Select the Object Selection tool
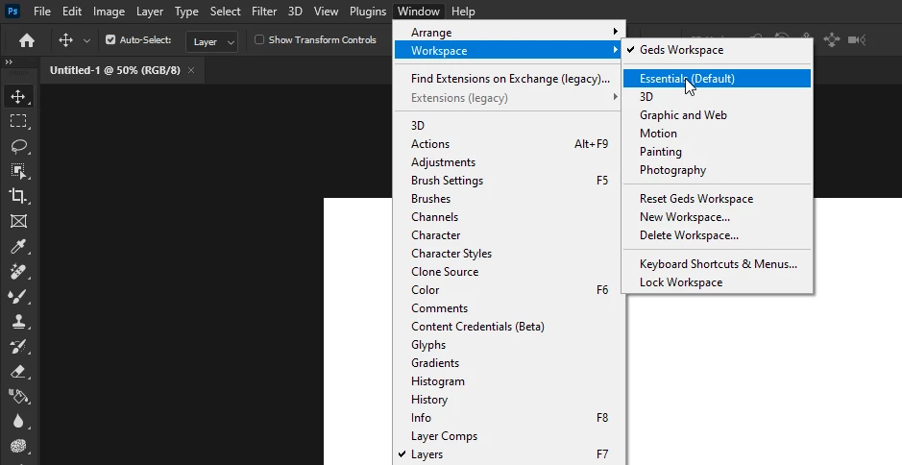Image resolution: width=902 pixels, height=465 pixels. click(18, 171)
